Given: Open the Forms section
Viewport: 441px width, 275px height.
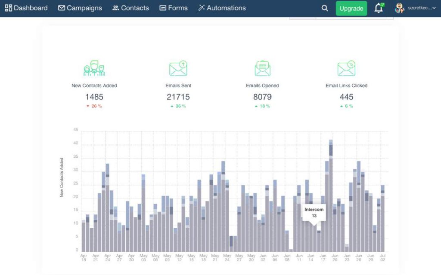Looking at the screenshot, I should (173, 8).
